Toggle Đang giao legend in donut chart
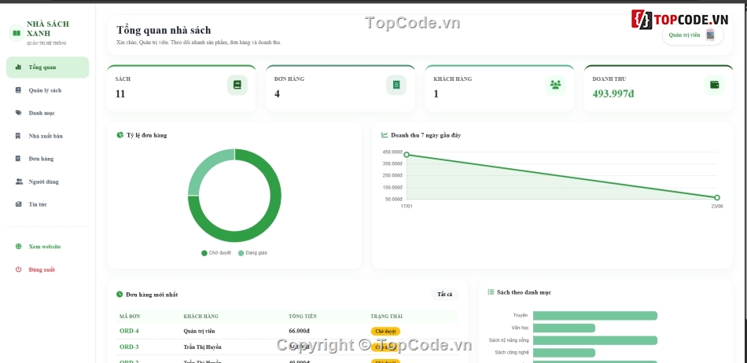This screenshot has width=747, height=363. [253, 253]
